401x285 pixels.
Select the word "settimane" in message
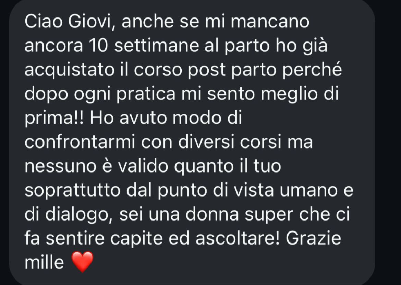click(157, 46)
